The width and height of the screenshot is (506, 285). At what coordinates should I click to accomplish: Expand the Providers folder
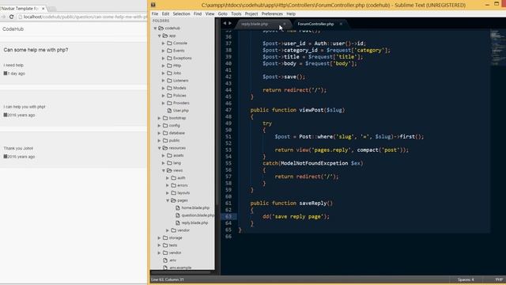click(164, 103)
